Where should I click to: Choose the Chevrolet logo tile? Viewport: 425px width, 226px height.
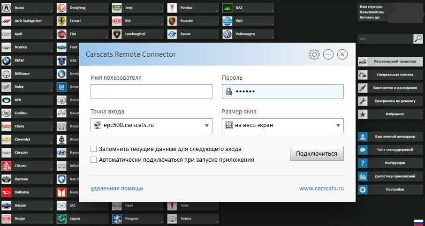click(6, 140)
